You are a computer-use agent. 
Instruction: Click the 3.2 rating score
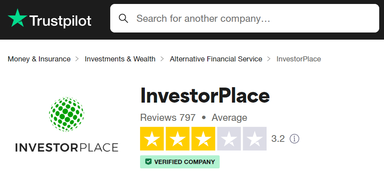pos(278,139)
